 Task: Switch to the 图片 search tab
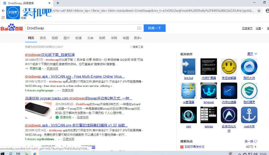(x=67, y=38)
